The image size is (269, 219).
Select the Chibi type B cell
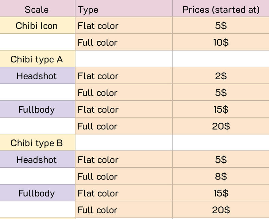[x=37, y=143]
